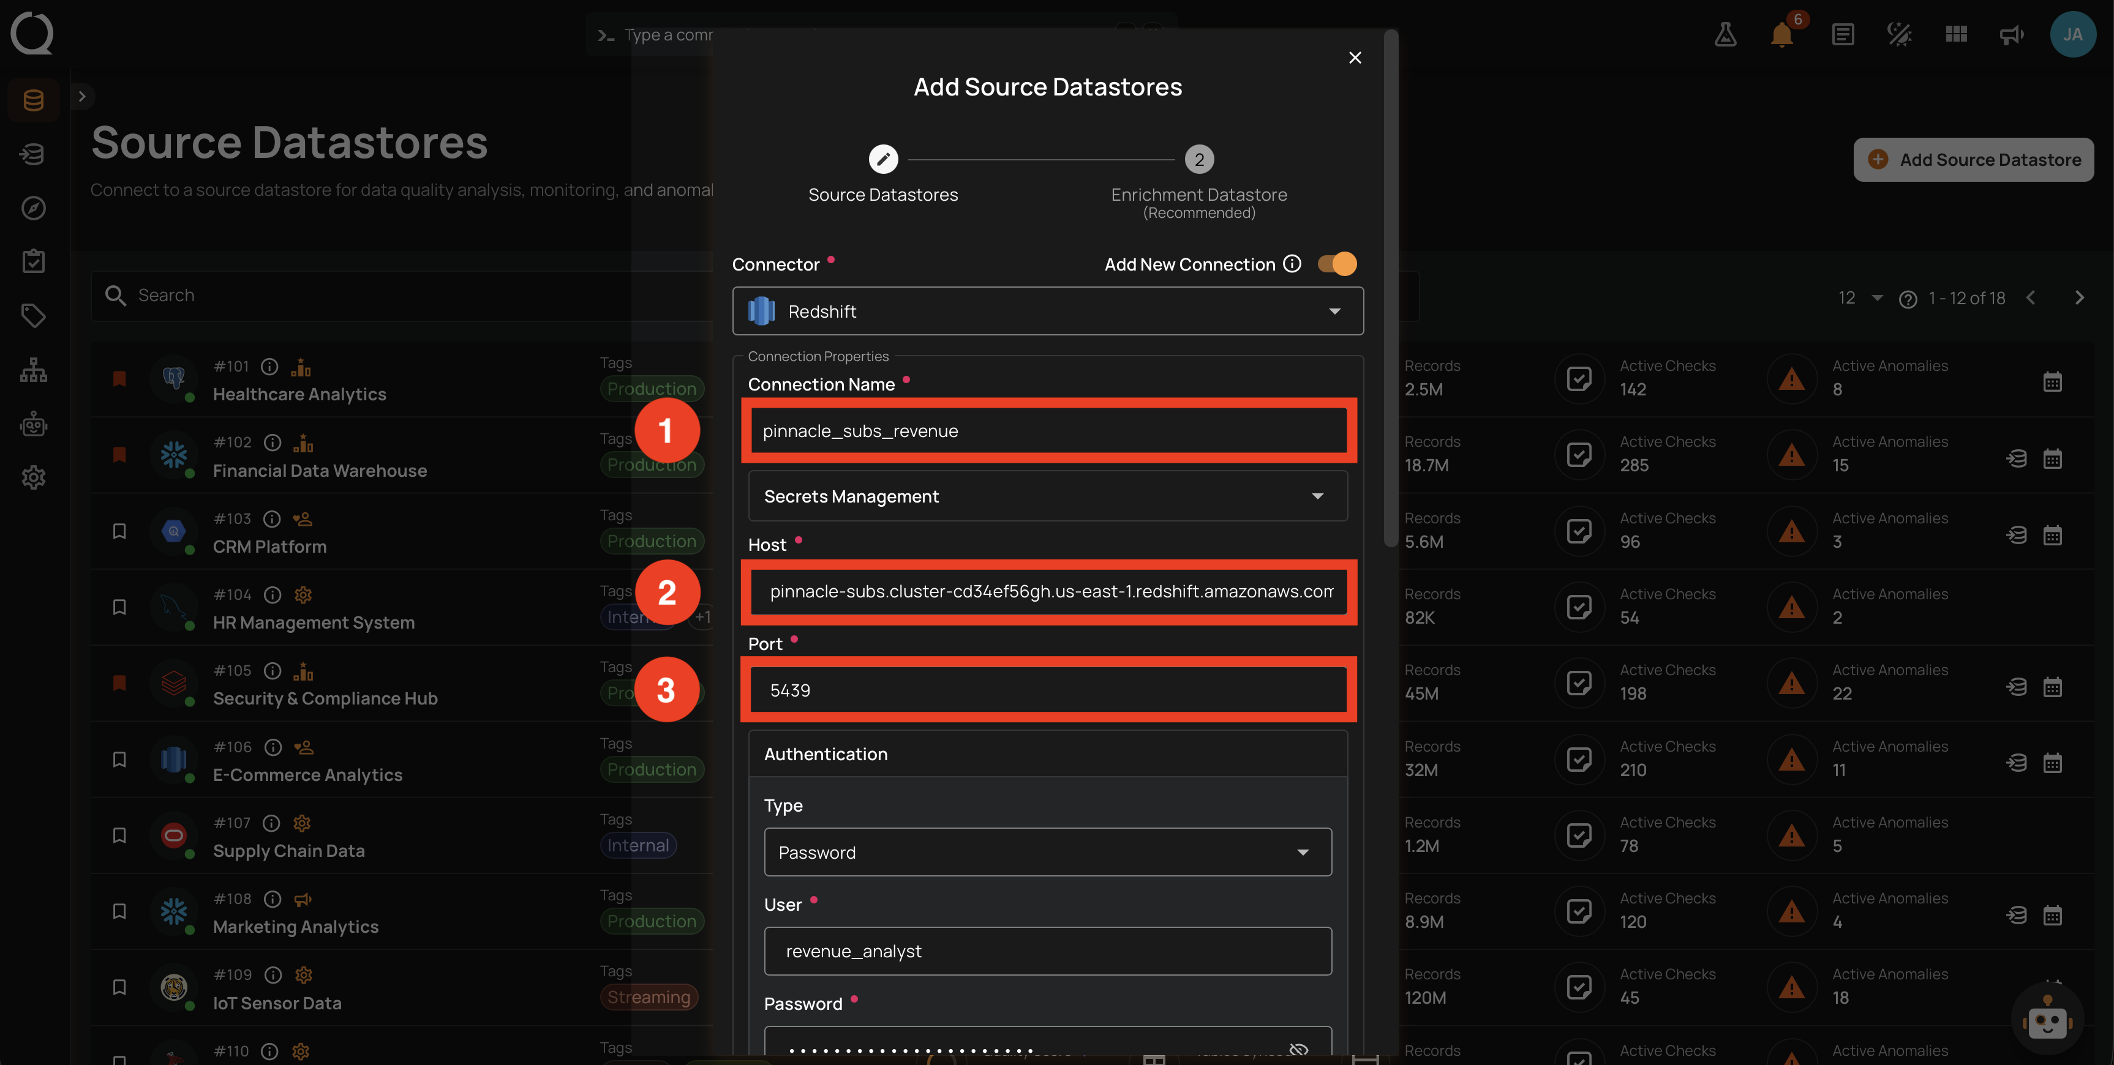Screen dimensions: 2114x1065
Task: Open the chatbot assistant icon
Action: (2047, 1019)
